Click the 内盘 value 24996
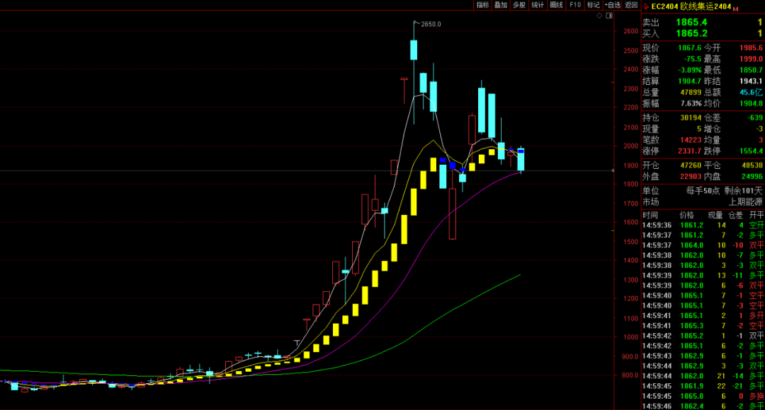The width and height of the screenshot is (765, 410). click(752, 177)
